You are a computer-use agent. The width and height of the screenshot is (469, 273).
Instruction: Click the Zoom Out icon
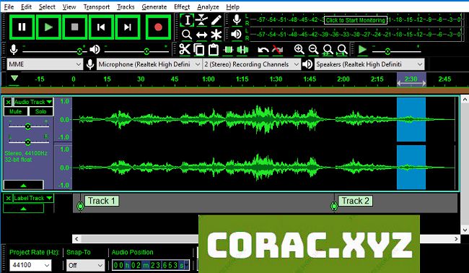click(x=313, y=49)
